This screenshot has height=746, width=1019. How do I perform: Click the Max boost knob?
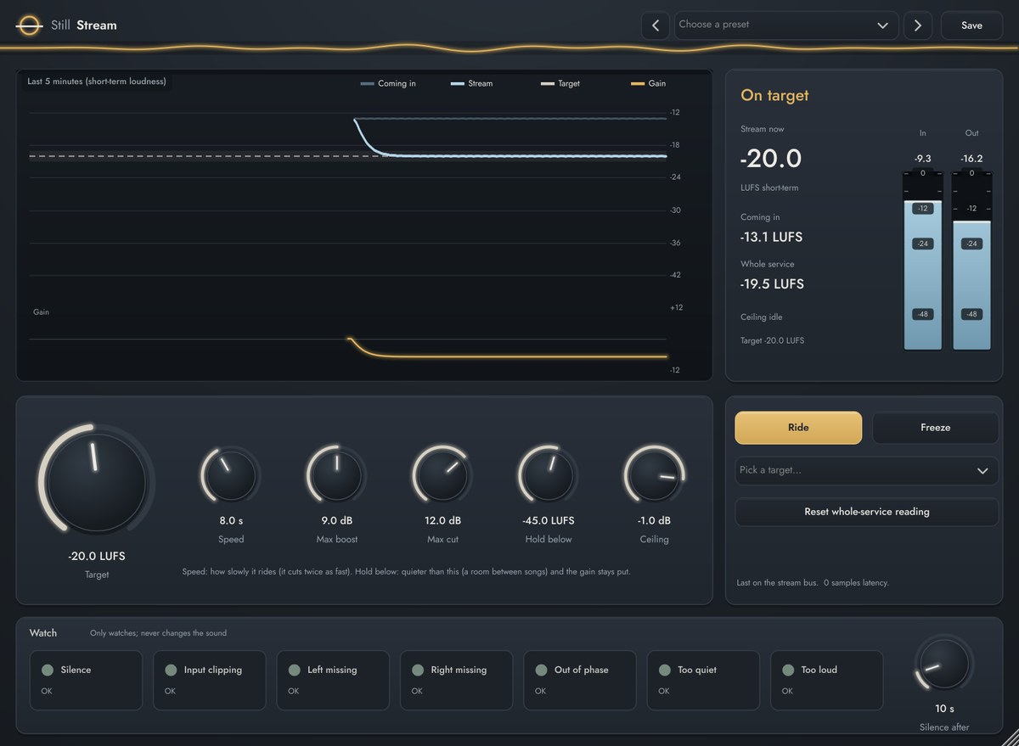pyautogui.click(x=337, y=476)
